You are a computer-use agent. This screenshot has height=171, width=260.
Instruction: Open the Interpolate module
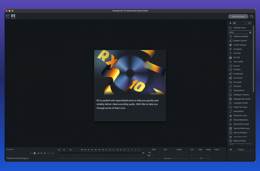236,111
